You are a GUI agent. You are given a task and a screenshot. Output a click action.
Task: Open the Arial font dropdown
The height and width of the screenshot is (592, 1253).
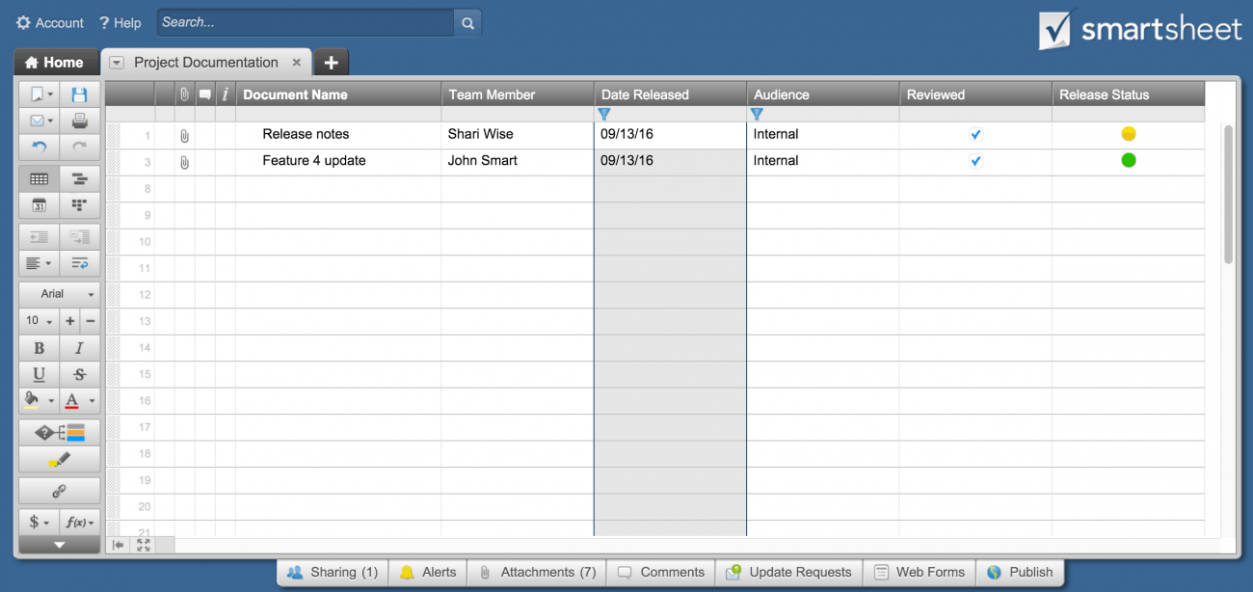58,293
